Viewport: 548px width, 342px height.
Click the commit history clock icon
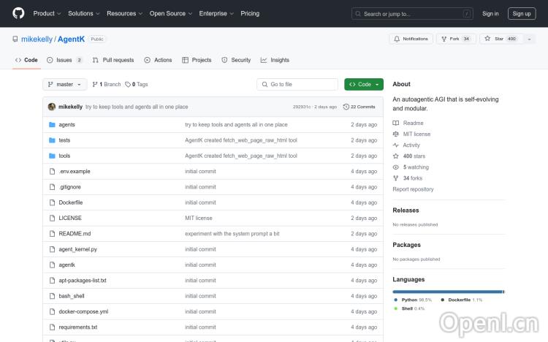346,107
